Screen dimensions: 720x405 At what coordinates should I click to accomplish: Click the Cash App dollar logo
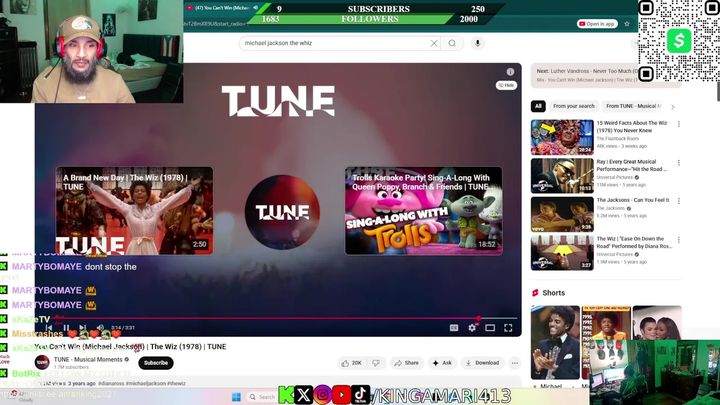679,41
